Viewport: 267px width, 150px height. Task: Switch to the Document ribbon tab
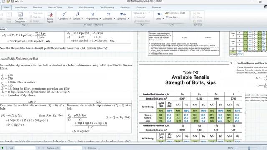(x=141, y=7)
